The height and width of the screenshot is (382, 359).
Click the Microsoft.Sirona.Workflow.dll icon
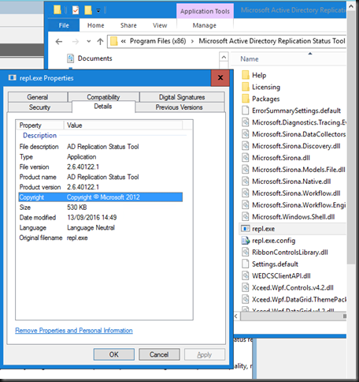(246, 193)
